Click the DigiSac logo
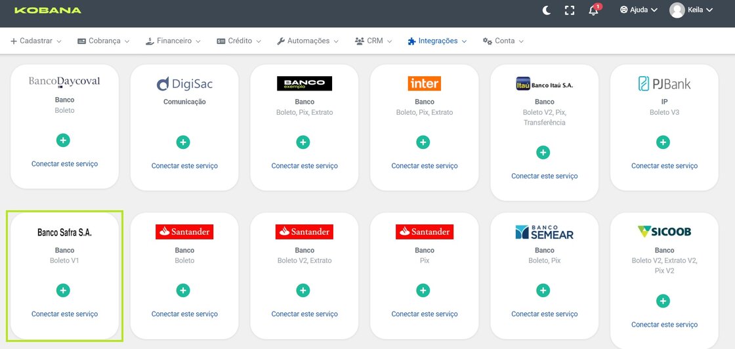735x349 pixels. click(184, 84)
